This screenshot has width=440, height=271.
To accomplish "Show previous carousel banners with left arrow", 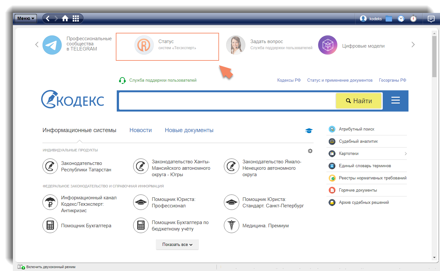I will click(x=37, y=45).
